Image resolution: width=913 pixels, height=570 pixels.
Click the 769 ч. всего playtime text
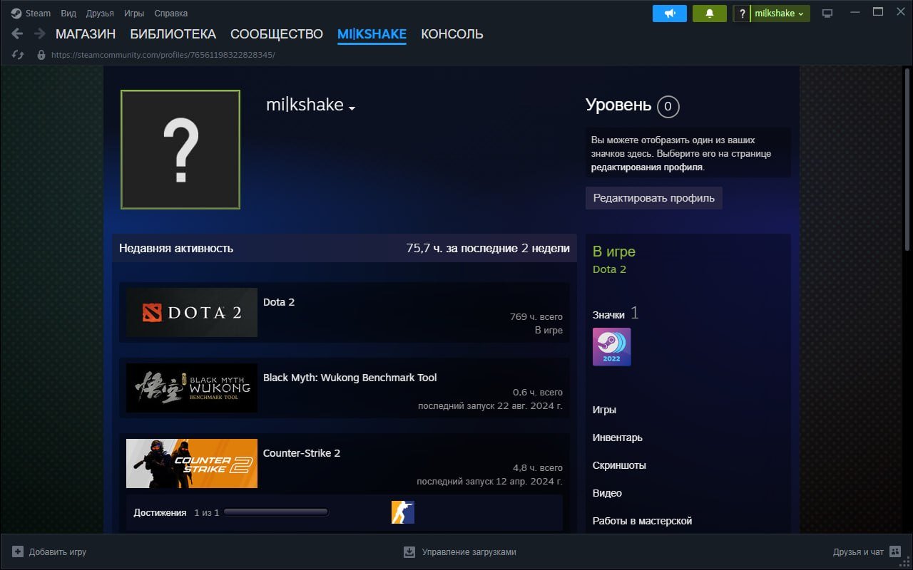tap(536, 316)
